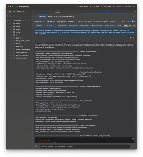Click the Code Map chip
Screen dimensions: 143x157
pyautogui.click(x=61, y=21)
